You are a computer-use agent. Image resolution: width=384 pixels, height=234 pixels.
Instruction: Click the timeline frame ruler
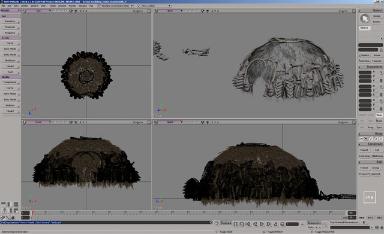click(x=189, y=213)
